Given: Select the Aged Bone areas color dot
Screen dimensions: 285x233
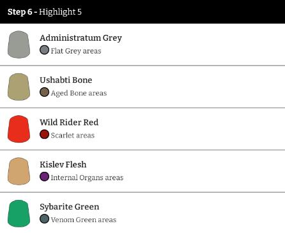Looking at the screenshot, I should (44, 92).
